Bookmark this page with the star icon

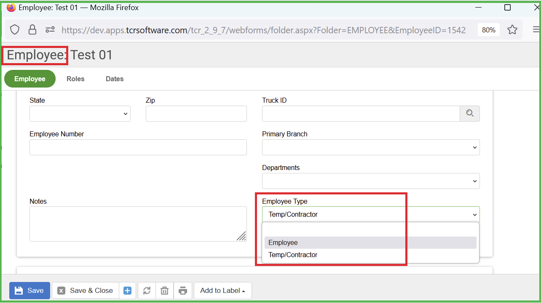click(x=512, y=30)
